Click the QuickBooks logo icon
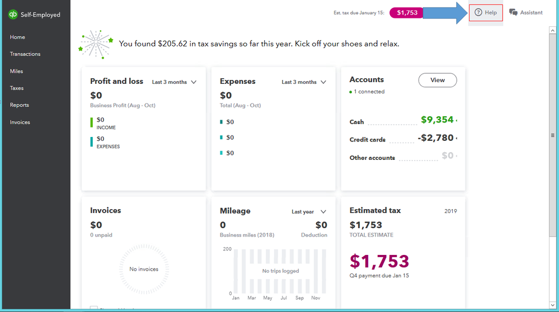 point(13,15)
